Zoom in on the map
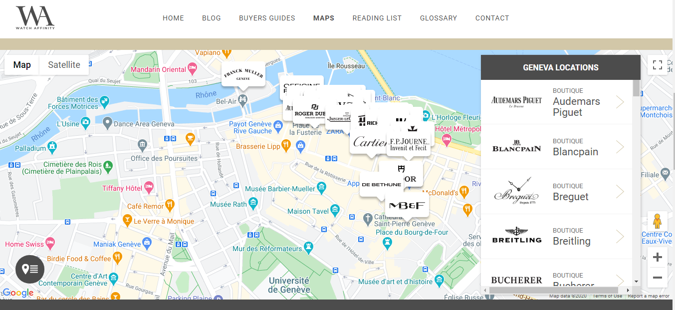Screen dimensions: 675x310 click(658, 258)
